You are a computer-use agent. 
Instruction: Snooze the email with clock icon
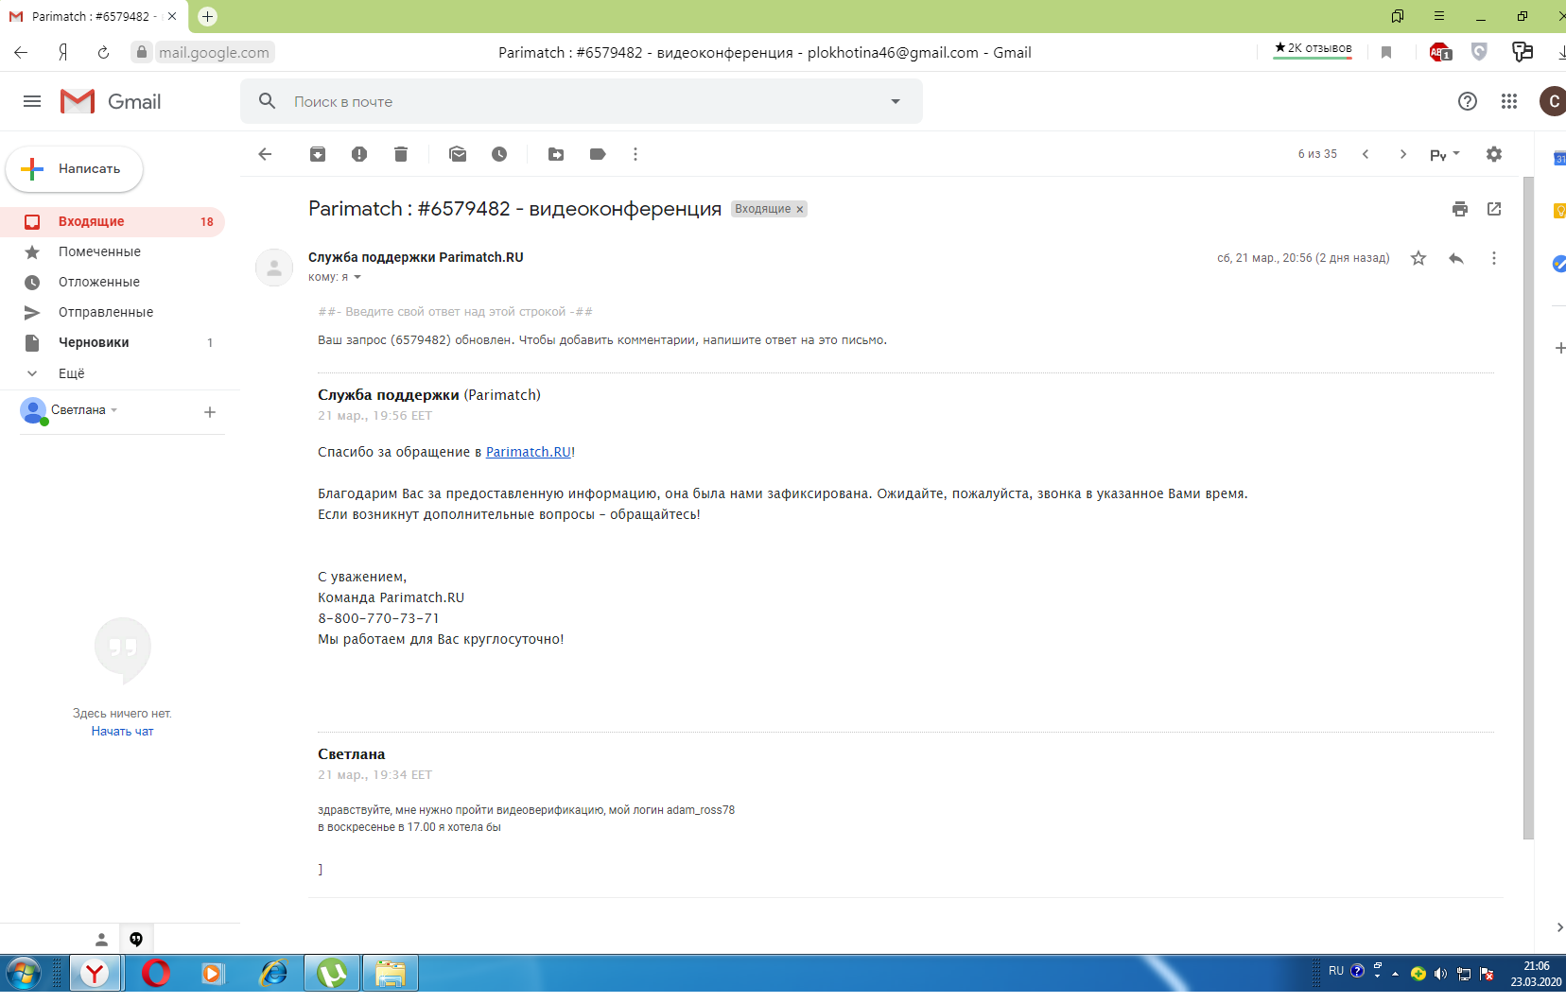coord(499,154)
